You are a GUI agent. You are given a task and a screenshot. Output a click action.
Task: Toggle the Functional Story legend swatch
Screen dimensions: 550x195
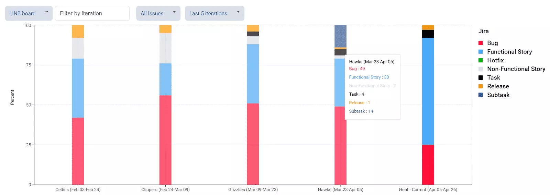pos(481,52)
